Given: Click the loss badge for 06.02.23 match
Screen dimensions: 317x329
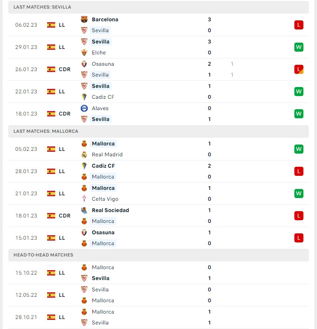Looking at the screenshot, I should [x=299, y=25].
